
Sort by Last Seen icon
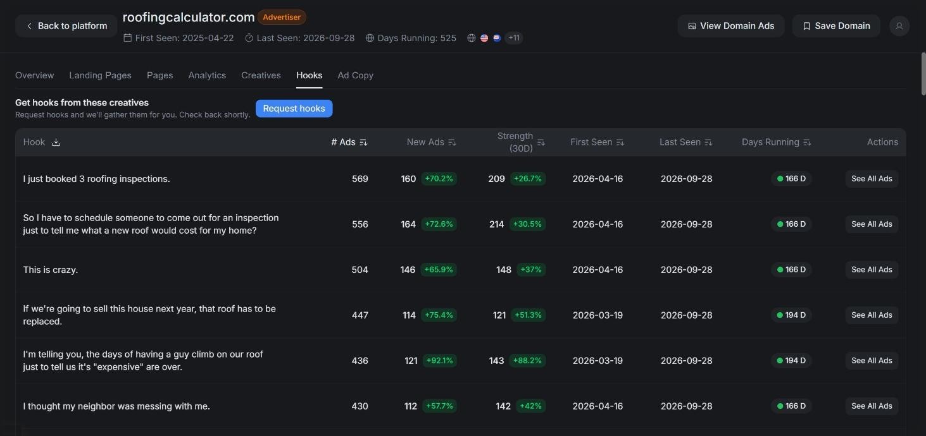coord(708,142)
